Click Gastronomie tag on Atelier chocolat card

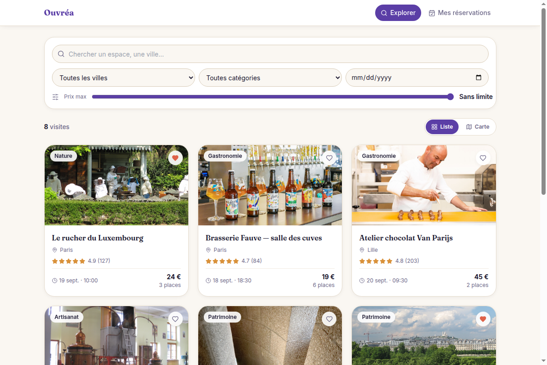(379, 156)
